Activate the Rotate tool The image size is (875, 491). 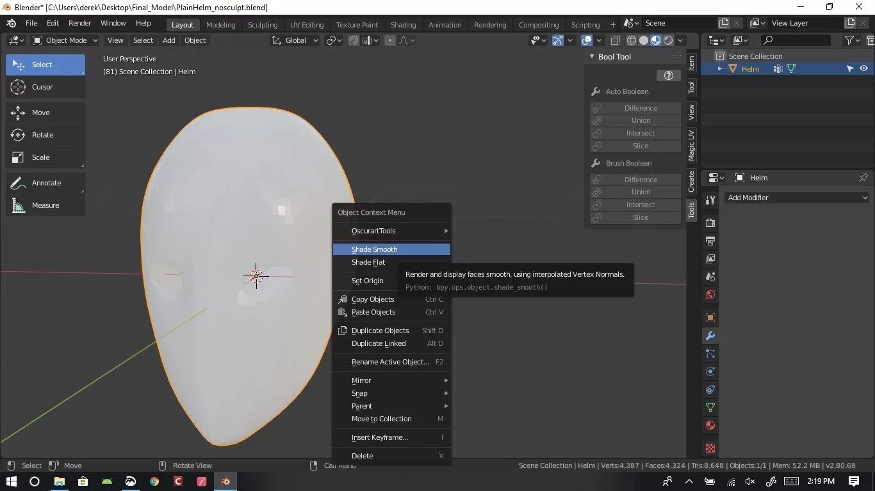point(45,135)
